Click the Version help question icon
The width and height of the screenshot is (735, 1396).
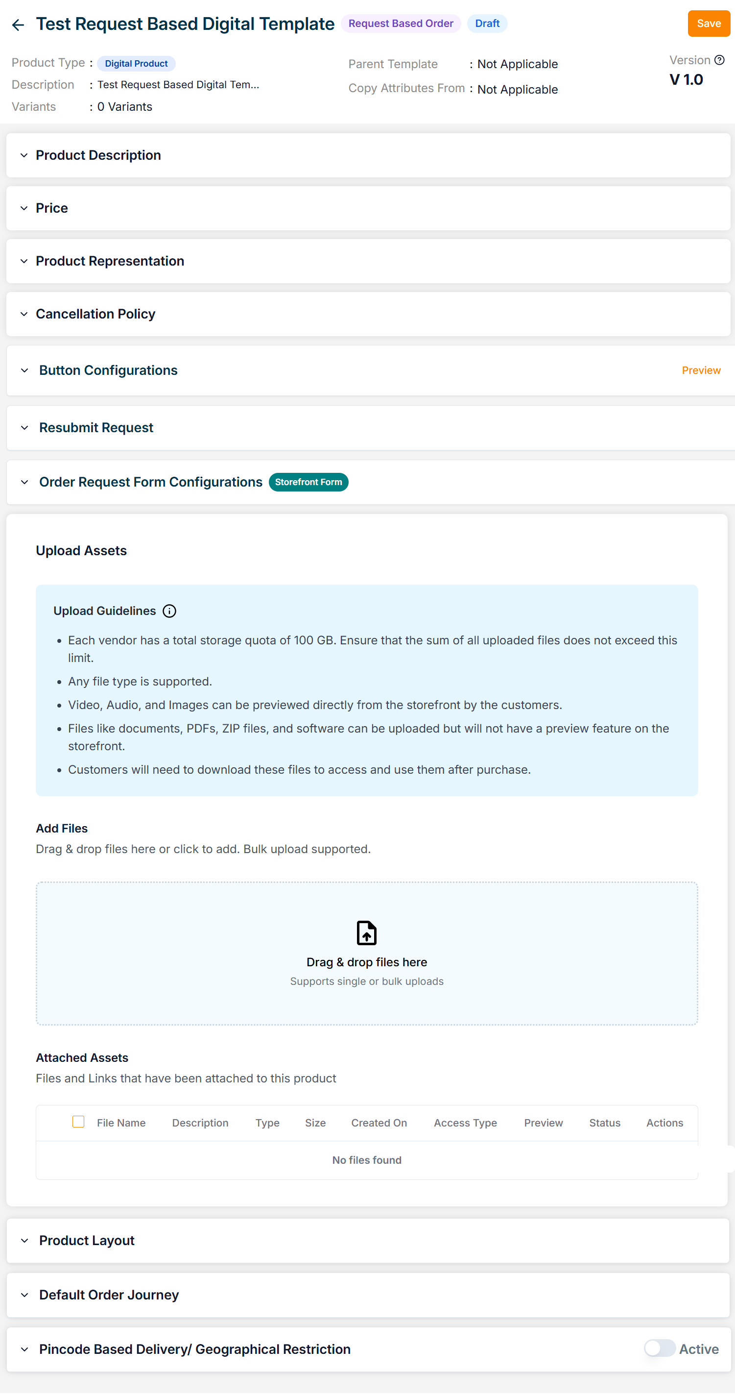(719, 60)
